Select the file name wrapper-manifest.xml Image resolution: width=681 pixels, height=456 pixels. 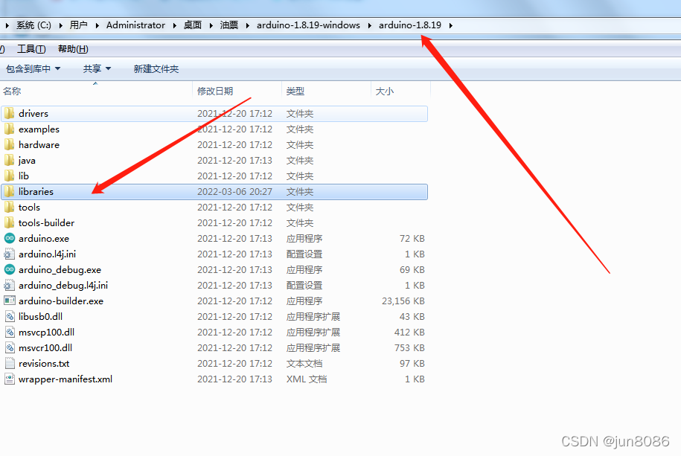65,379
